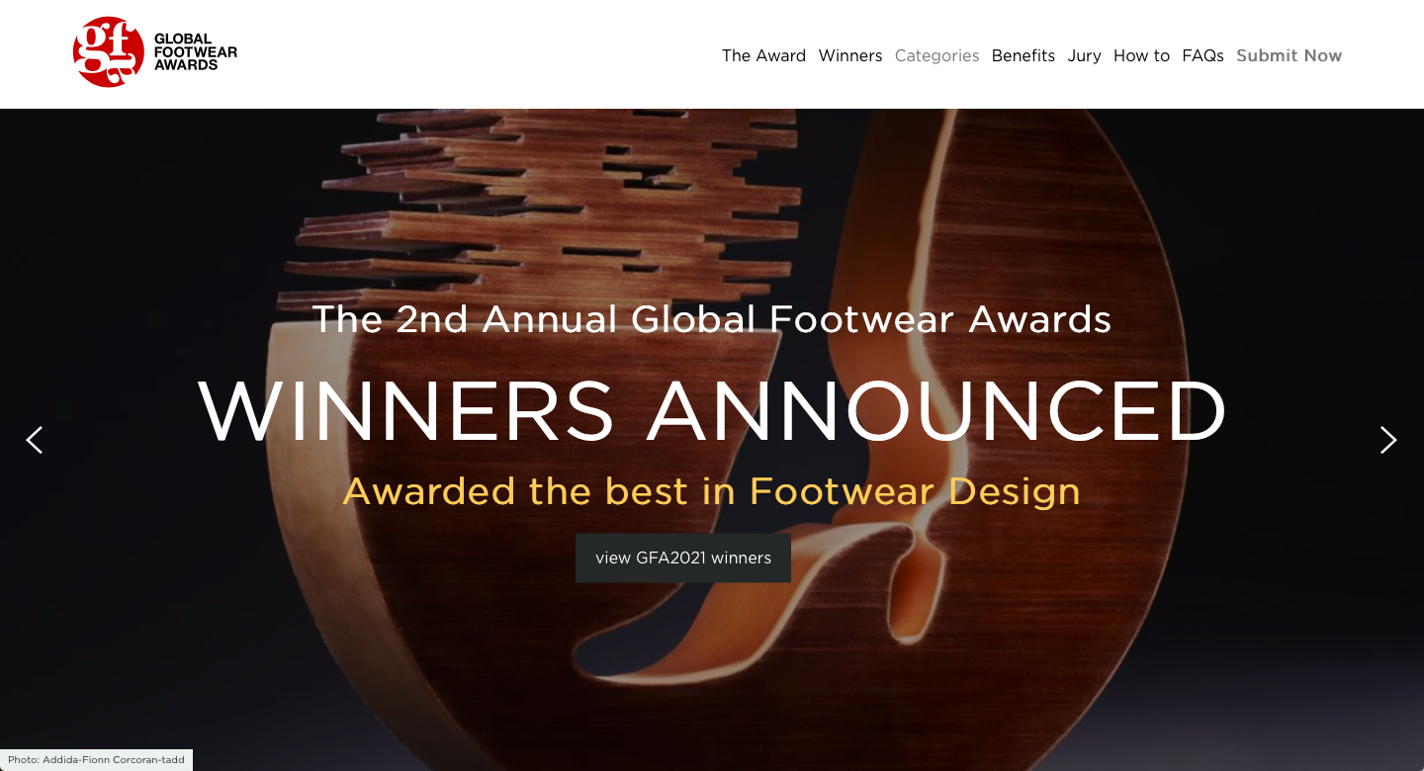Visit the Jury page
The height and width of the screenshot is (771, 1424).
click(1084, 55)
